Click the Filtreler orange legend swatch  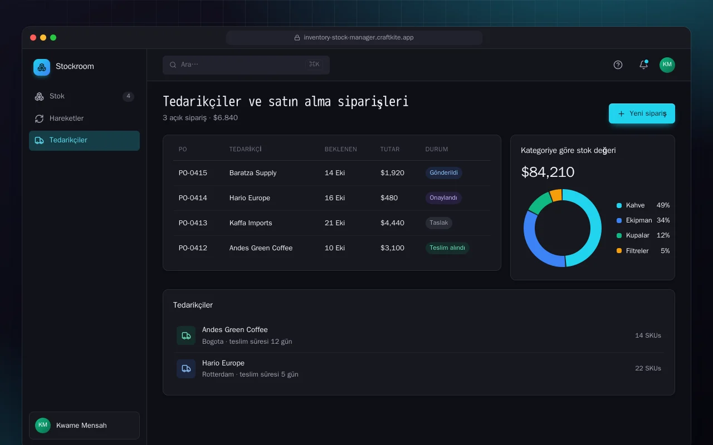coord(619,251)
